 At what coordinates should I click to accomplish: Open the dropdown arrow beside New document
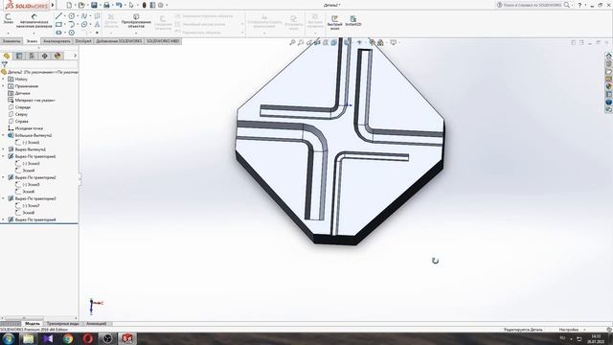pyautogui.click(x=75, y=5)
